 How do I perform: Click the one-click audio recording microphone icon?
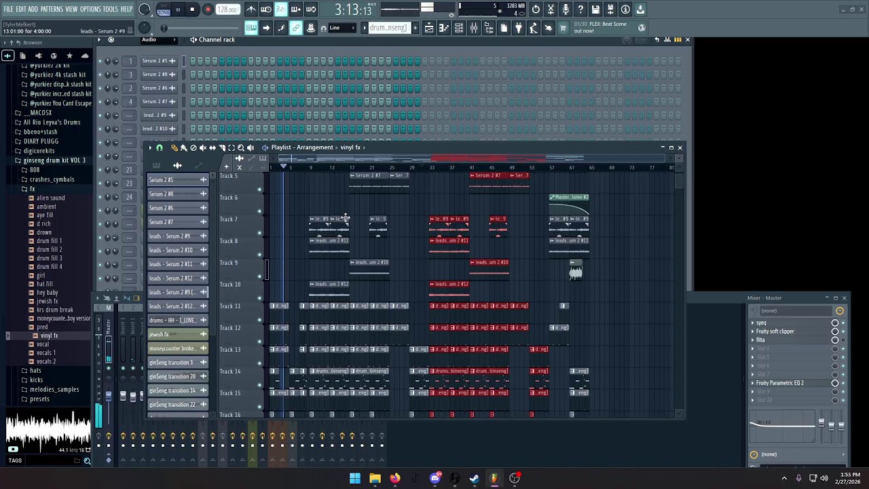click(566, 10)
